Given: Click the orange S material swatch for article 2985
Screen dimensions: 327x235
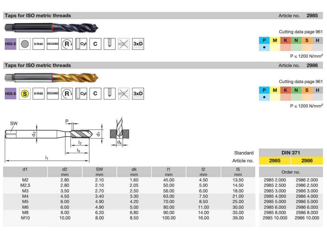Looking at the screenshot, I should coord(307,40).
